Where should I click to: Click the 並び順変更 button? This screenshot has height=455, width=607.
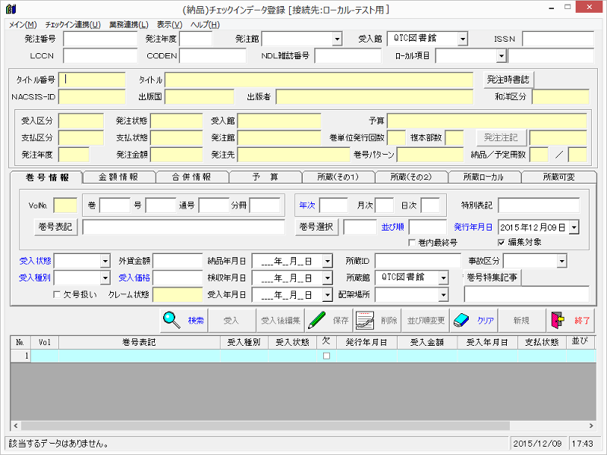point(426,320)
